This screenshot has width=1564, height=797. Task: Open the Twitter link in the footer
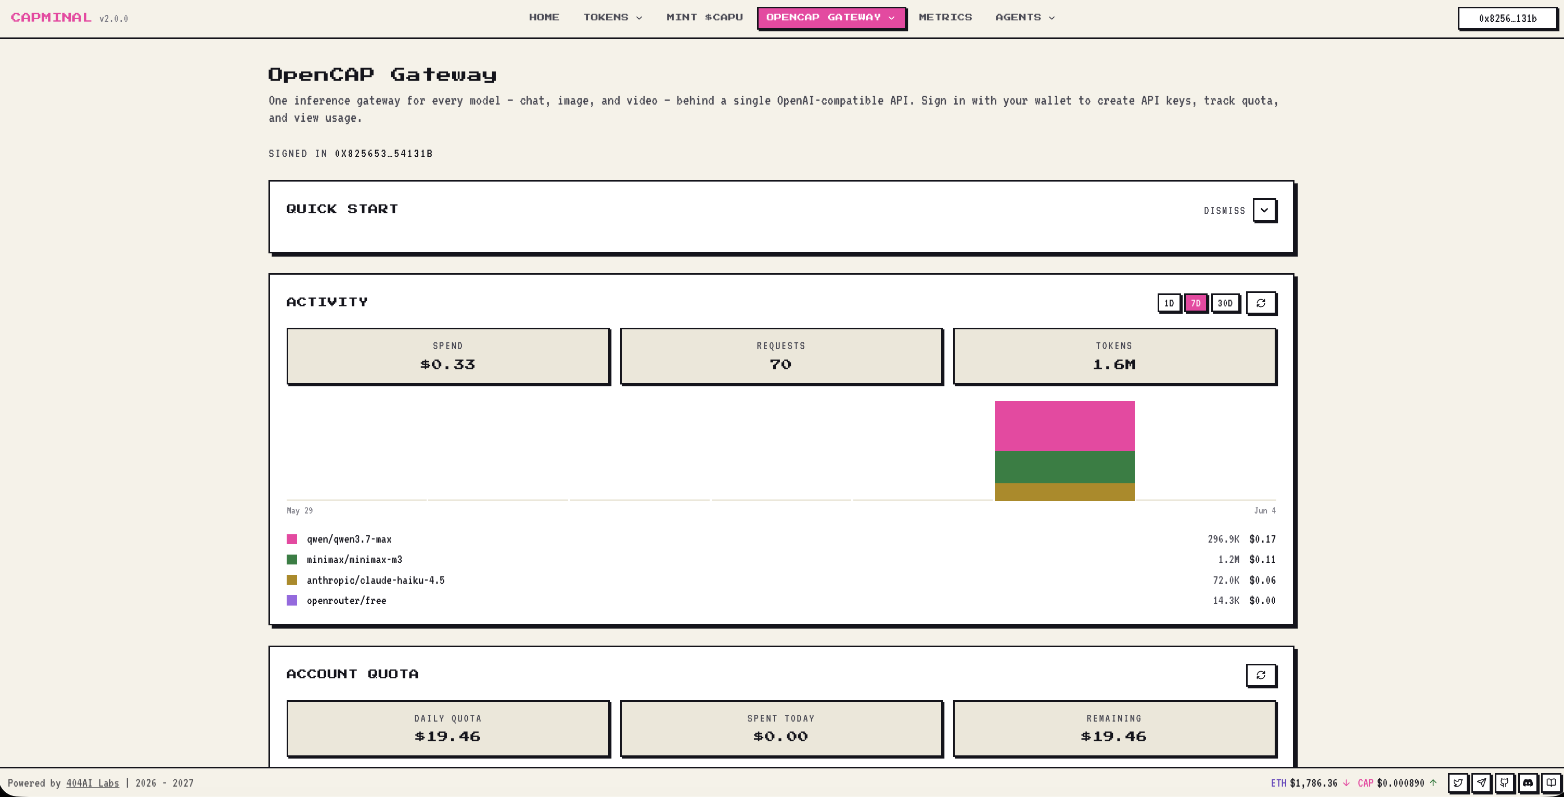1458,782
